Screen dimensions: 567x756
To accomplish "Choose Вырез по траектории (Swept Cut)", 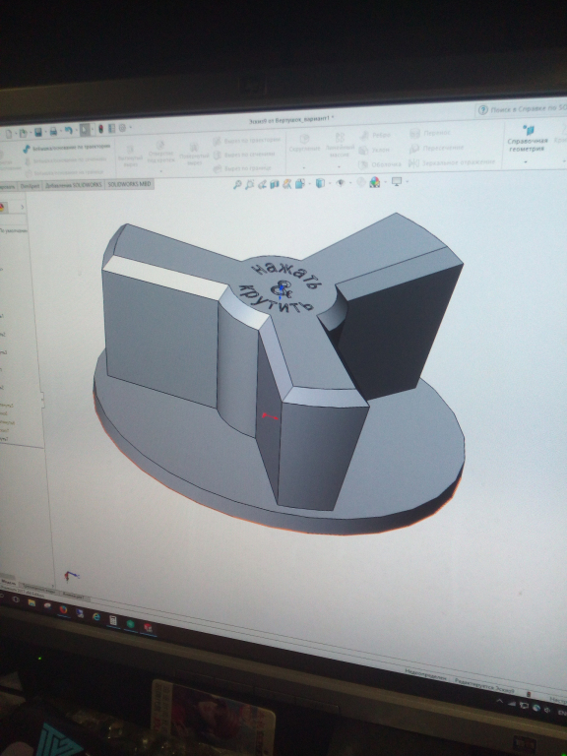I will point(246,141).
